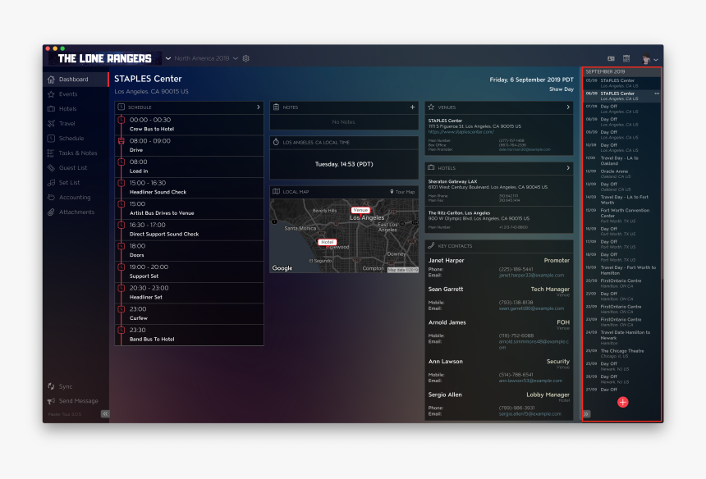Open the 18:00 Doors schedule entry
The image size is (706, 479).
pyautogui.click(x=190, y=250)
